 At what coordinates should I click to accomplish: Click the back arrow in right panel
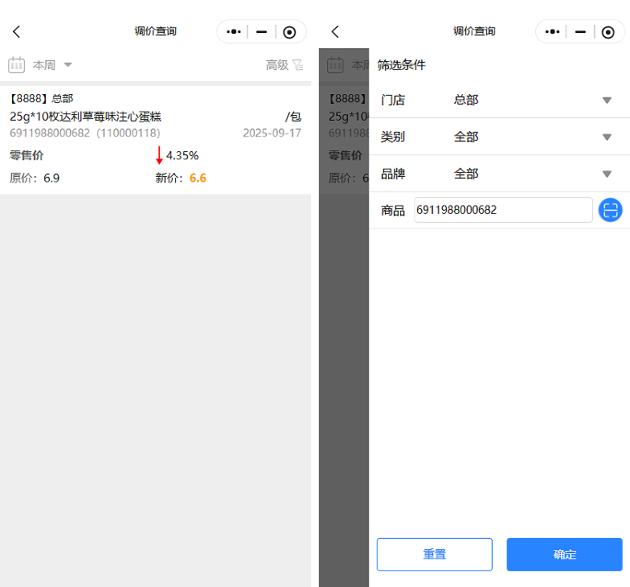point(335,32)
